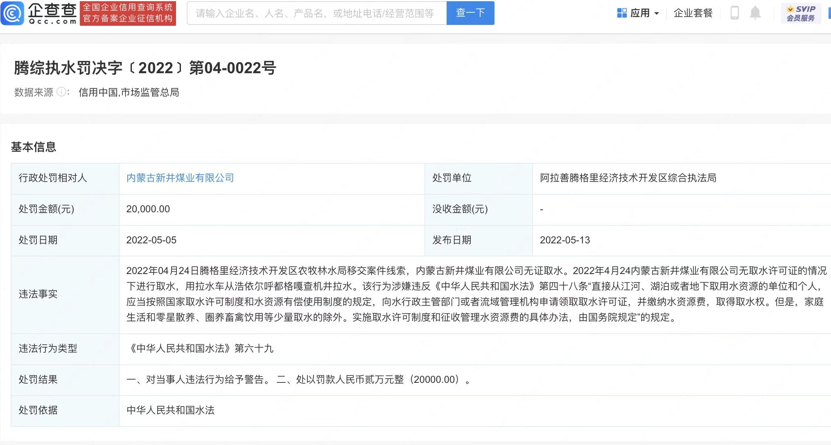Click the 违法行为类型 label cell

coord(65,349)
